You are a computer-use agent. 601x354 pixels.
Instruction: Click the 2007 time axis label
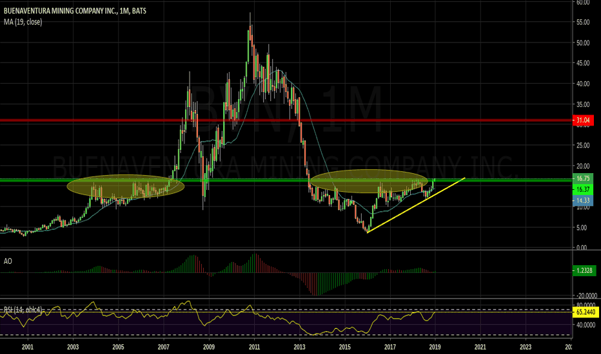pos(164,347)
